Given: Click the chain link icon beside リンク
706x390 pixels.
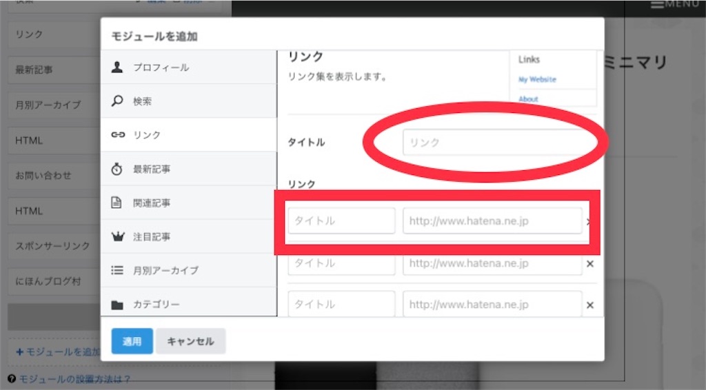Looking at the screenshot, I should (117, 134).
